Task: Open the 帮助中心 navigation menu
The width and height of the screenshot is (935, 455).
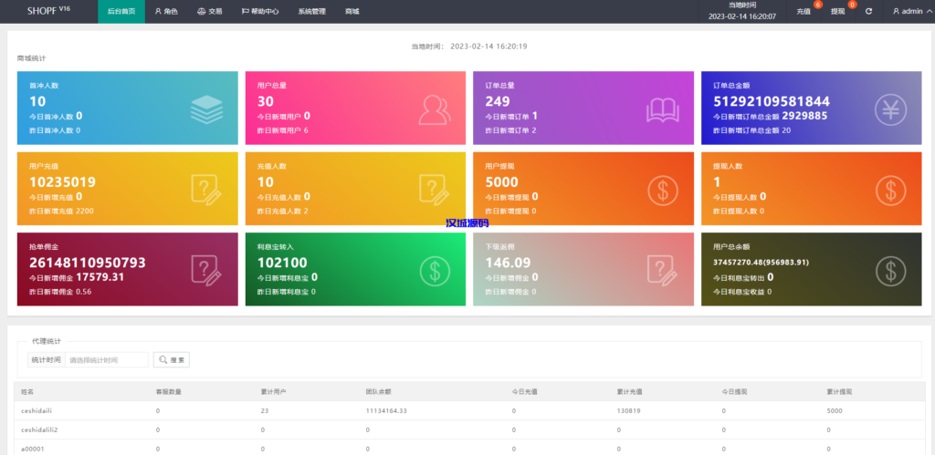Action: click(259, 11)
